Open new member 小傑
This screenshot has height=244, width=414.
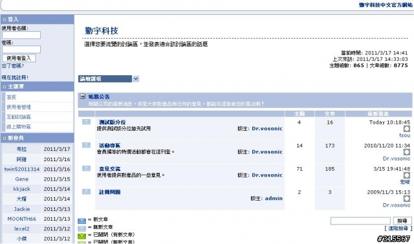pyautogui.click(x=21, y=238)
